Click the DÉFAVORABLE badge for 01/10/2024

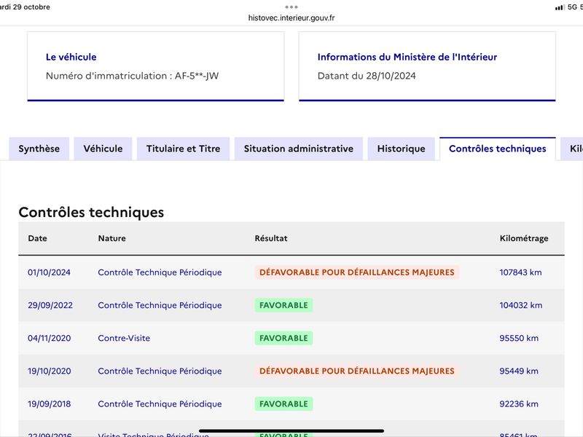click(357, 272)
